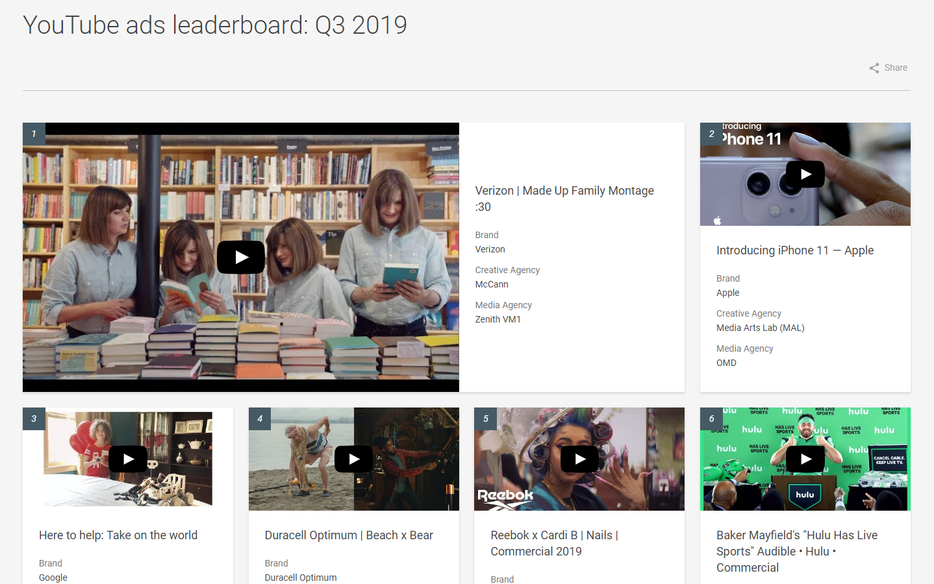Viewport: 934px width, 584px height.
Task: Play the Baker Mayfield Hulu video
Action: pyautogui.click(x=805, y=459)
